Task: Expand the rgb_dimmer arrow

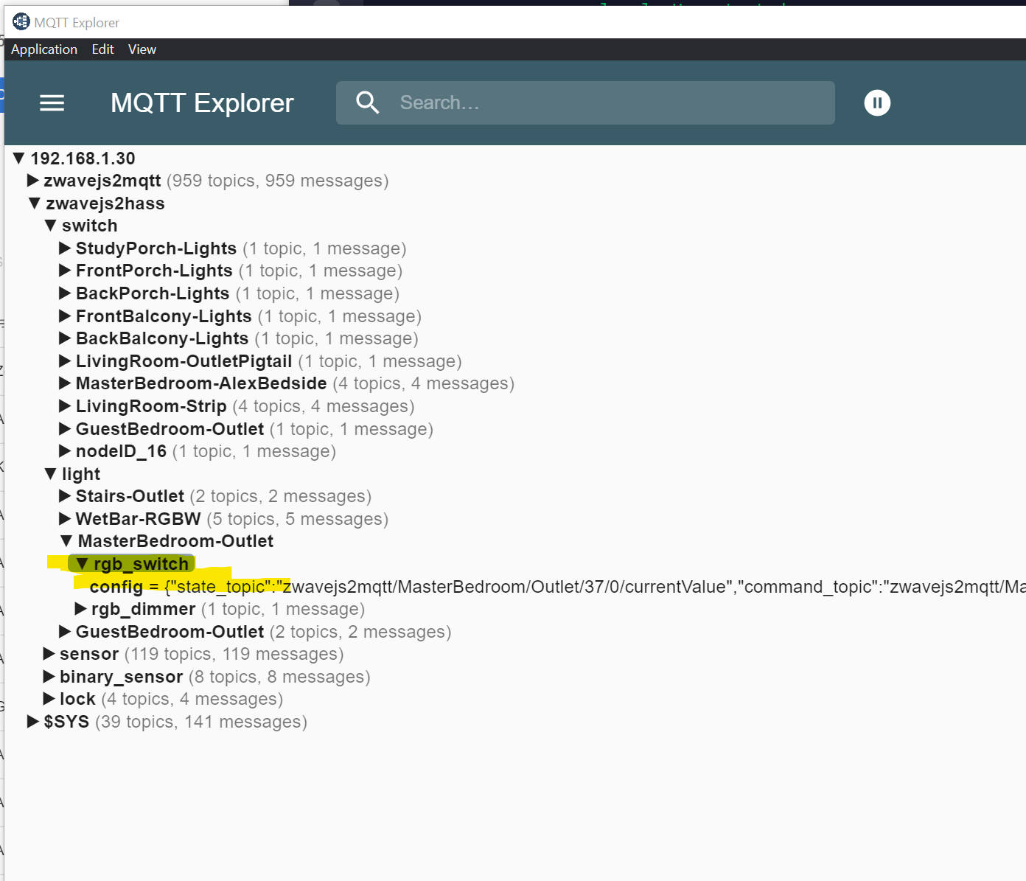Action: point(81,609)
